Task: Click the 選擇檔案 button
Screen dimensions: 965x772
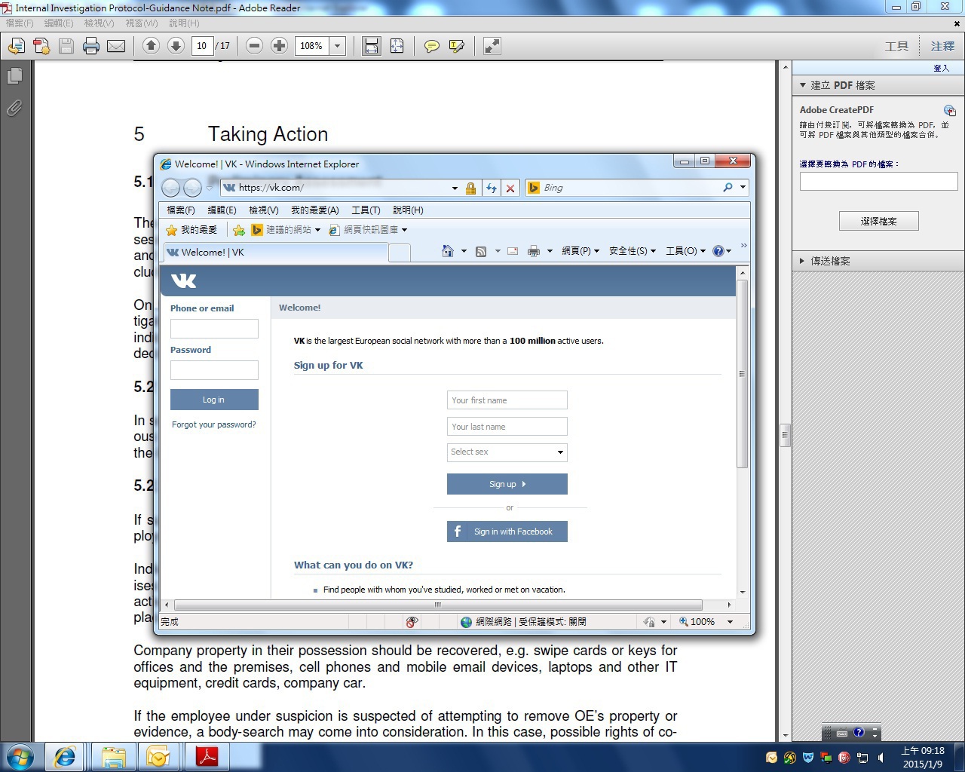Action: 879,221
